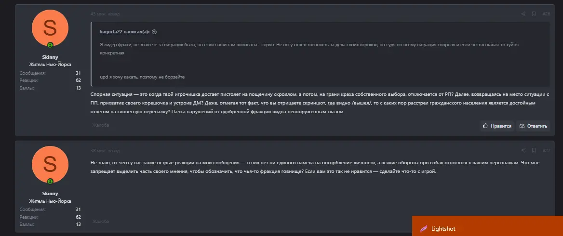This screenshot has height=236, width=563.
Task: Click Skinny's avatar on post #26
Action: (x=50, y=28)
